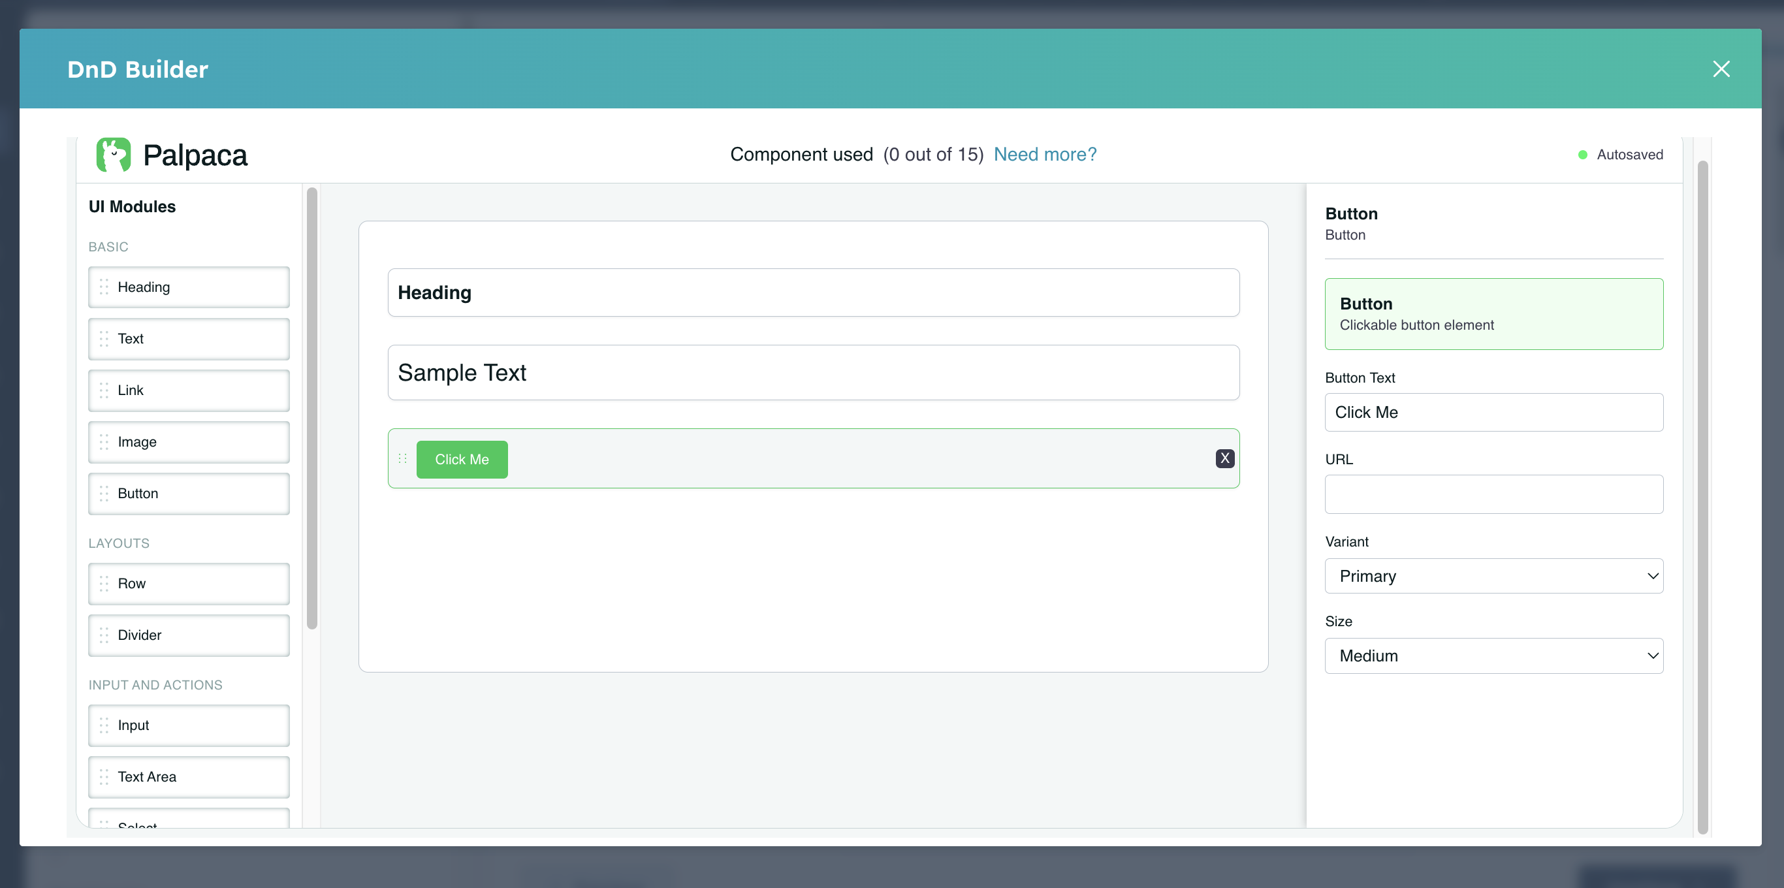
Task: Open the Need more? link
Action: point(1044,155)
